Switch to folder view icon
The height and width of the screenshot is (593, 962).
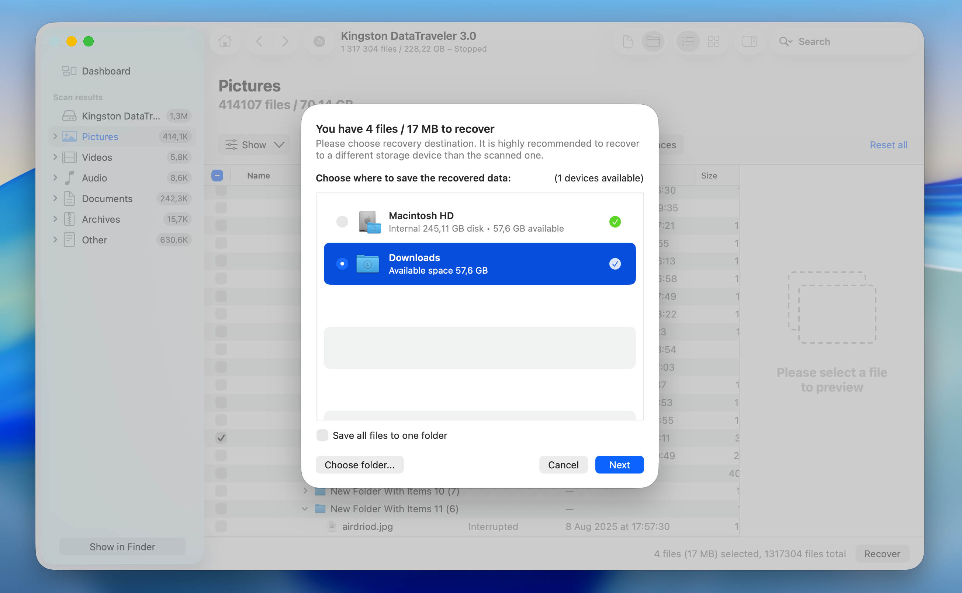pos(653,41)
